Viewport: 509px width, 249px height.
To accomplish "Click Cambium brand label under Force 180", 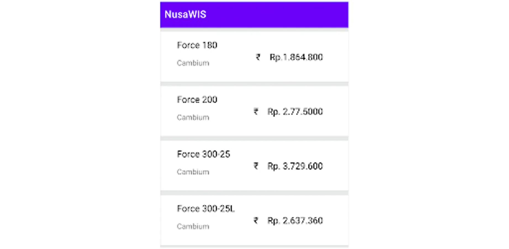I will [193, 63].
